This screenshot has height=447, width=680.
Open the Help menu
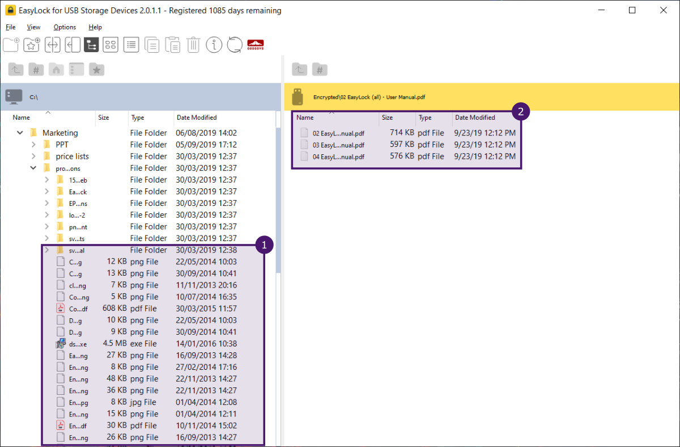[95, 27]
